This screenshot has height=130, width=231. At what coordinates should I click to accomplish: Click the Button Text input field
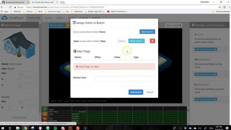[125, 79]
